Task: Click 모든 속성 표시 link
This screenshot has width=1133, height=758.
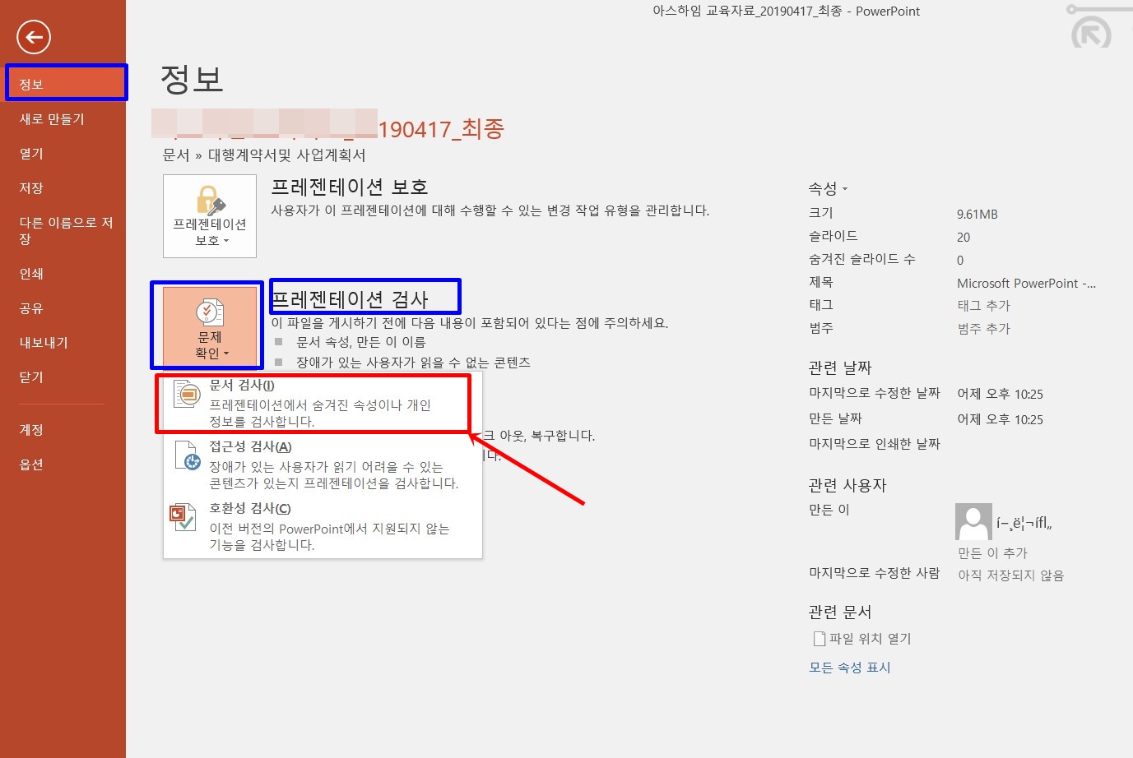Action: pyautogui.click(x=850, y=667)
